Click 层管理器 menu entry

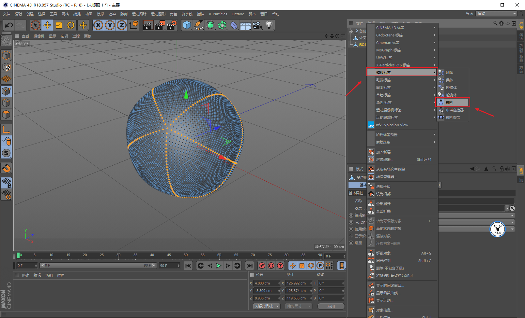pos(402,159)
